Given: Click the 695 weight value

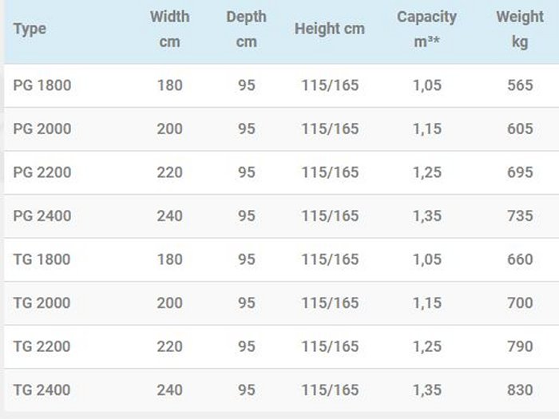Looking at the screenshot, I should 520,172.
